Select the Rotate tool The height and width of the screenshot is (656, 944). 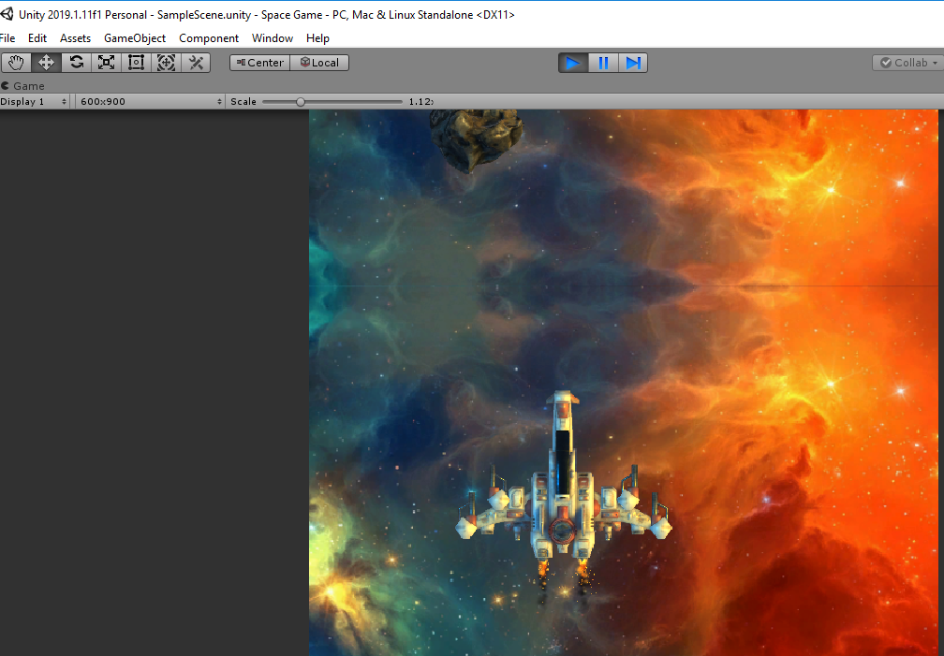(x=77, y=63)
